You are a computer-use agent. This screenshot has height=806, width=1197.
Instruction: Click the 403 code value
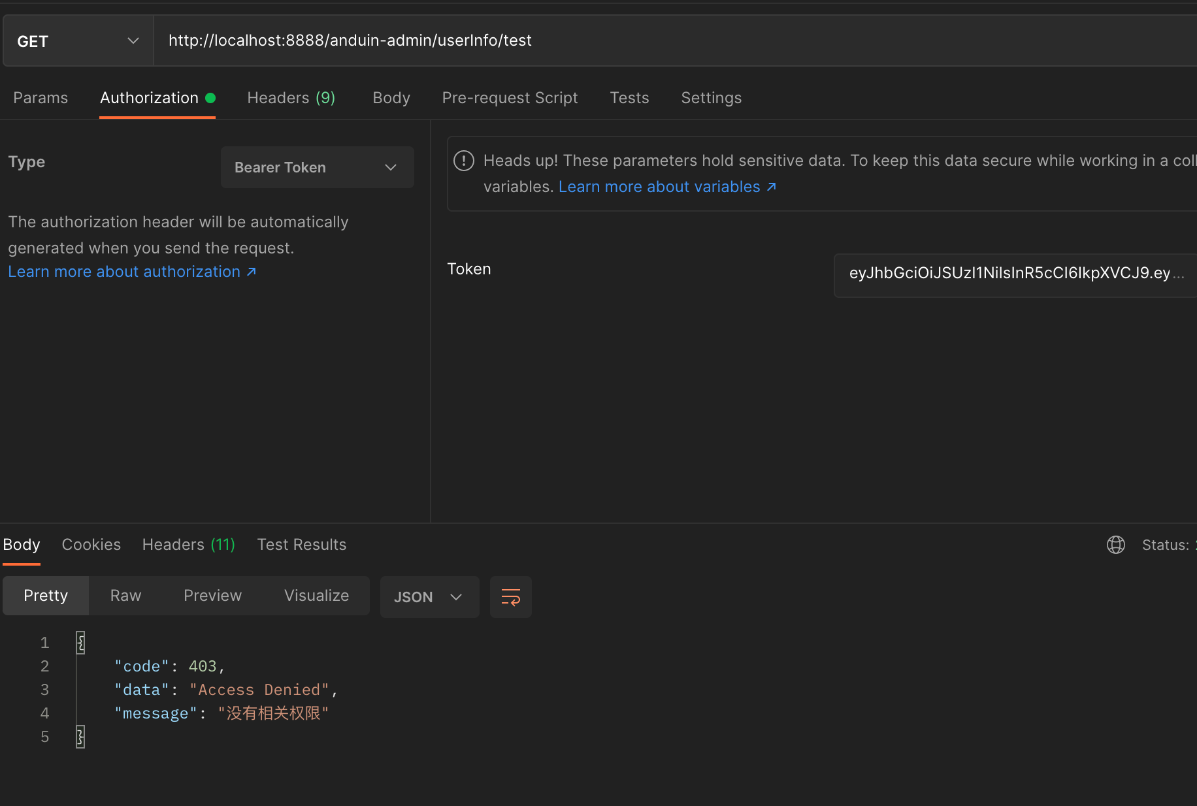pyautogui.click(x=203, y=666)
